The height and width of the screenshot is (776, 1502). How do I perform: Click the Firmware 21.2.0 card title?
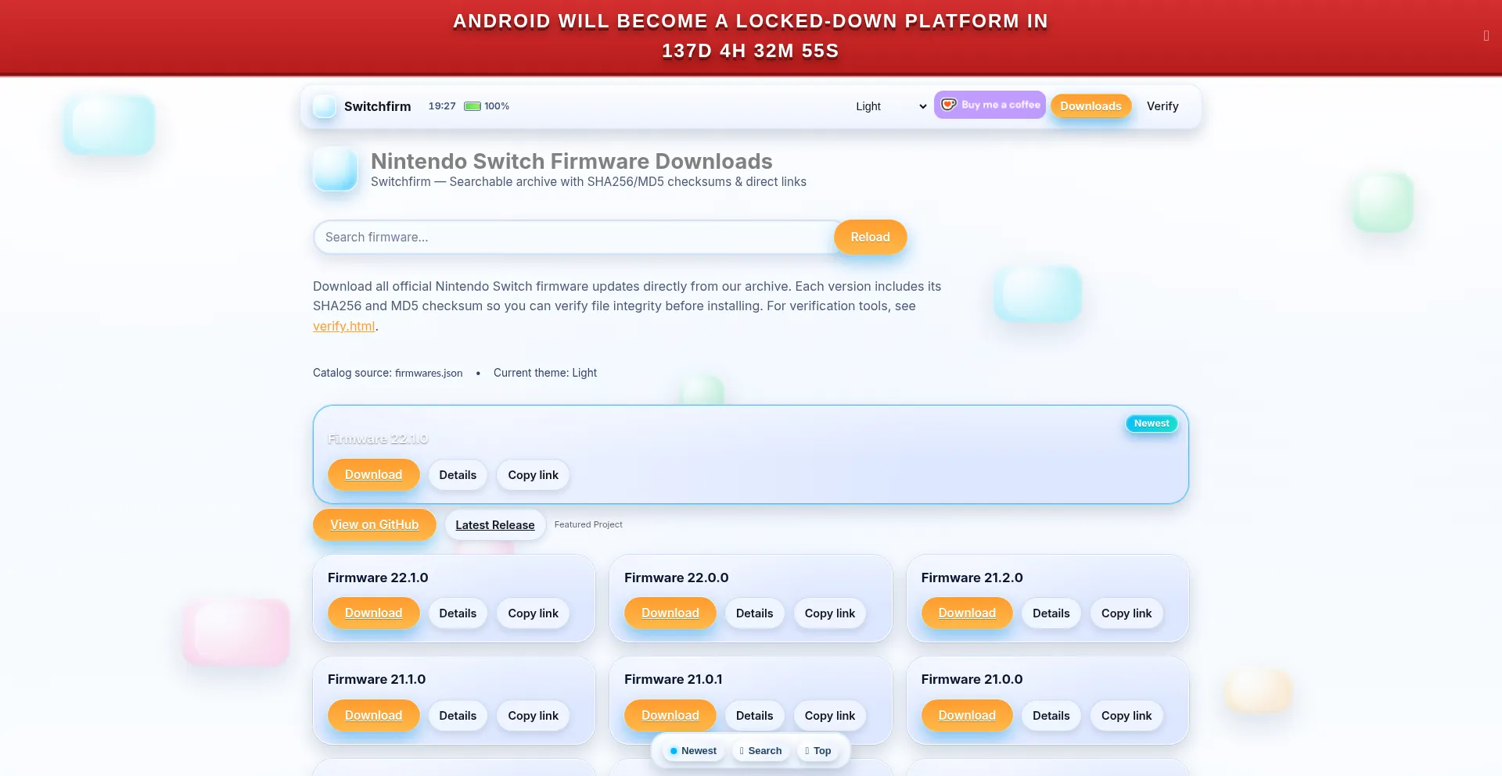(x=972, y=578)
